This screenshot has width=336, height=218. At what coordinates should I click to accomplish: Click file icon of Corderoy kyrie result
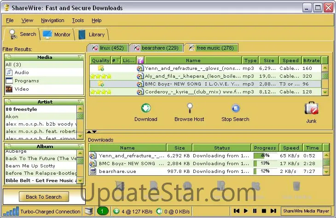point(140,92)
